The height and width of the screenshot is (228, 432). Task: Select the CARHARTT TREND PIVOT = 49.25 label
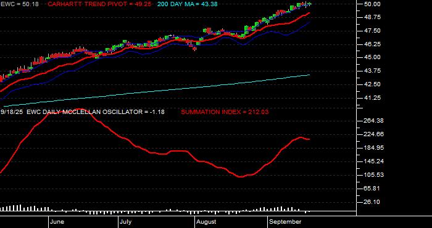[99, 4]
